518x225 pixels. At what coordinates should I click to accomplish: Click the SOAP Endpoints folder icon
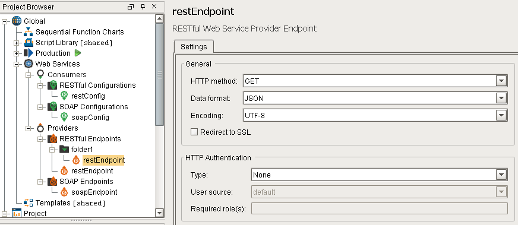click(52, 182)
